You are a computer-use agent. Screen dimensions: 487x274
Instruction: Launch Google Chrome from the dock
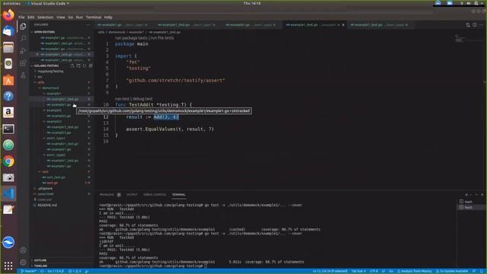(8, 161)
